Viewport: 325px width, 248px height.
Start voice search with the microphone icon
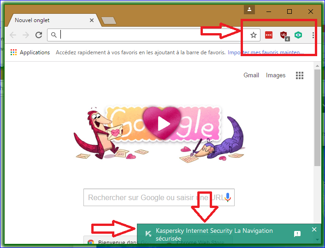[x=228, y=197]
